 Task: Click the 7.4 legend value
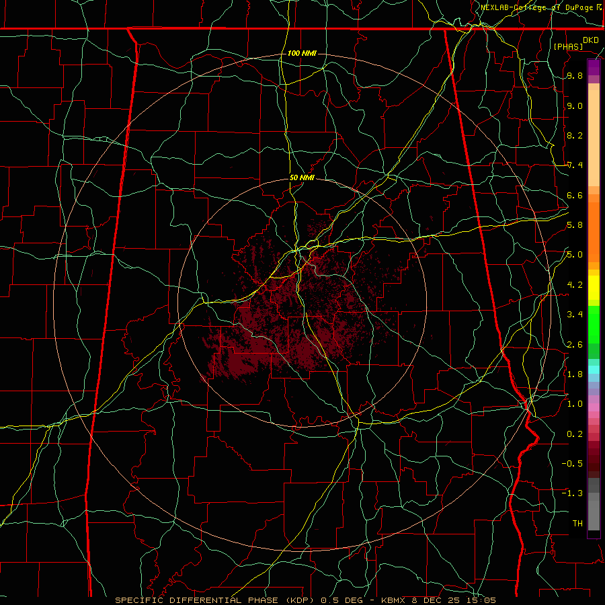click(x=575, y=165)
